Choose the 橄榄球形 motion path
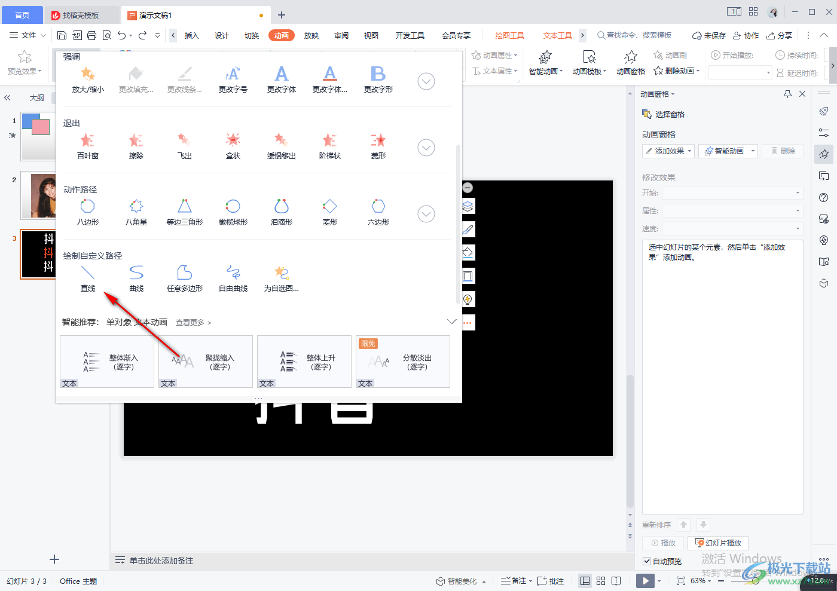Viewport: 837px width, 591px height. tap(233, 213)
